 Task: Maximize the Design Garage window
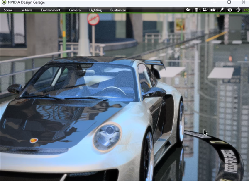point(229,2)
